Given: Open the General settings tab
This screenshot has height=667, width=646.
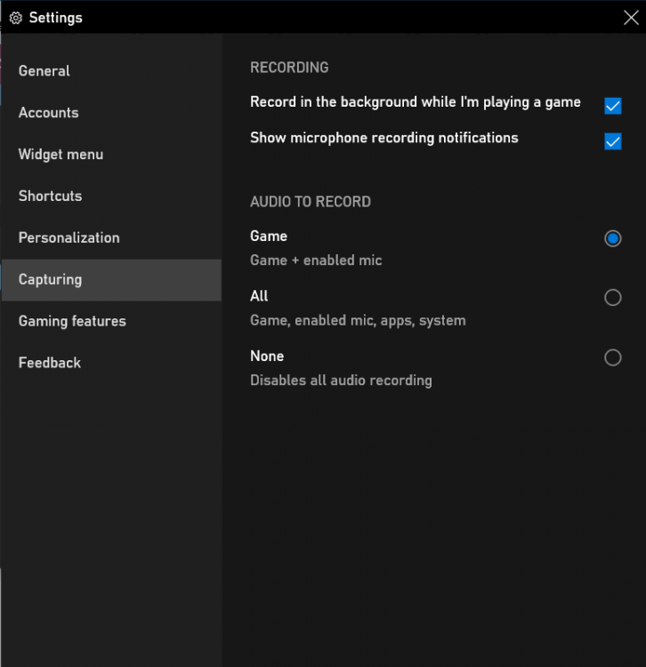Looking at the screenshot, I should (44, 71).
